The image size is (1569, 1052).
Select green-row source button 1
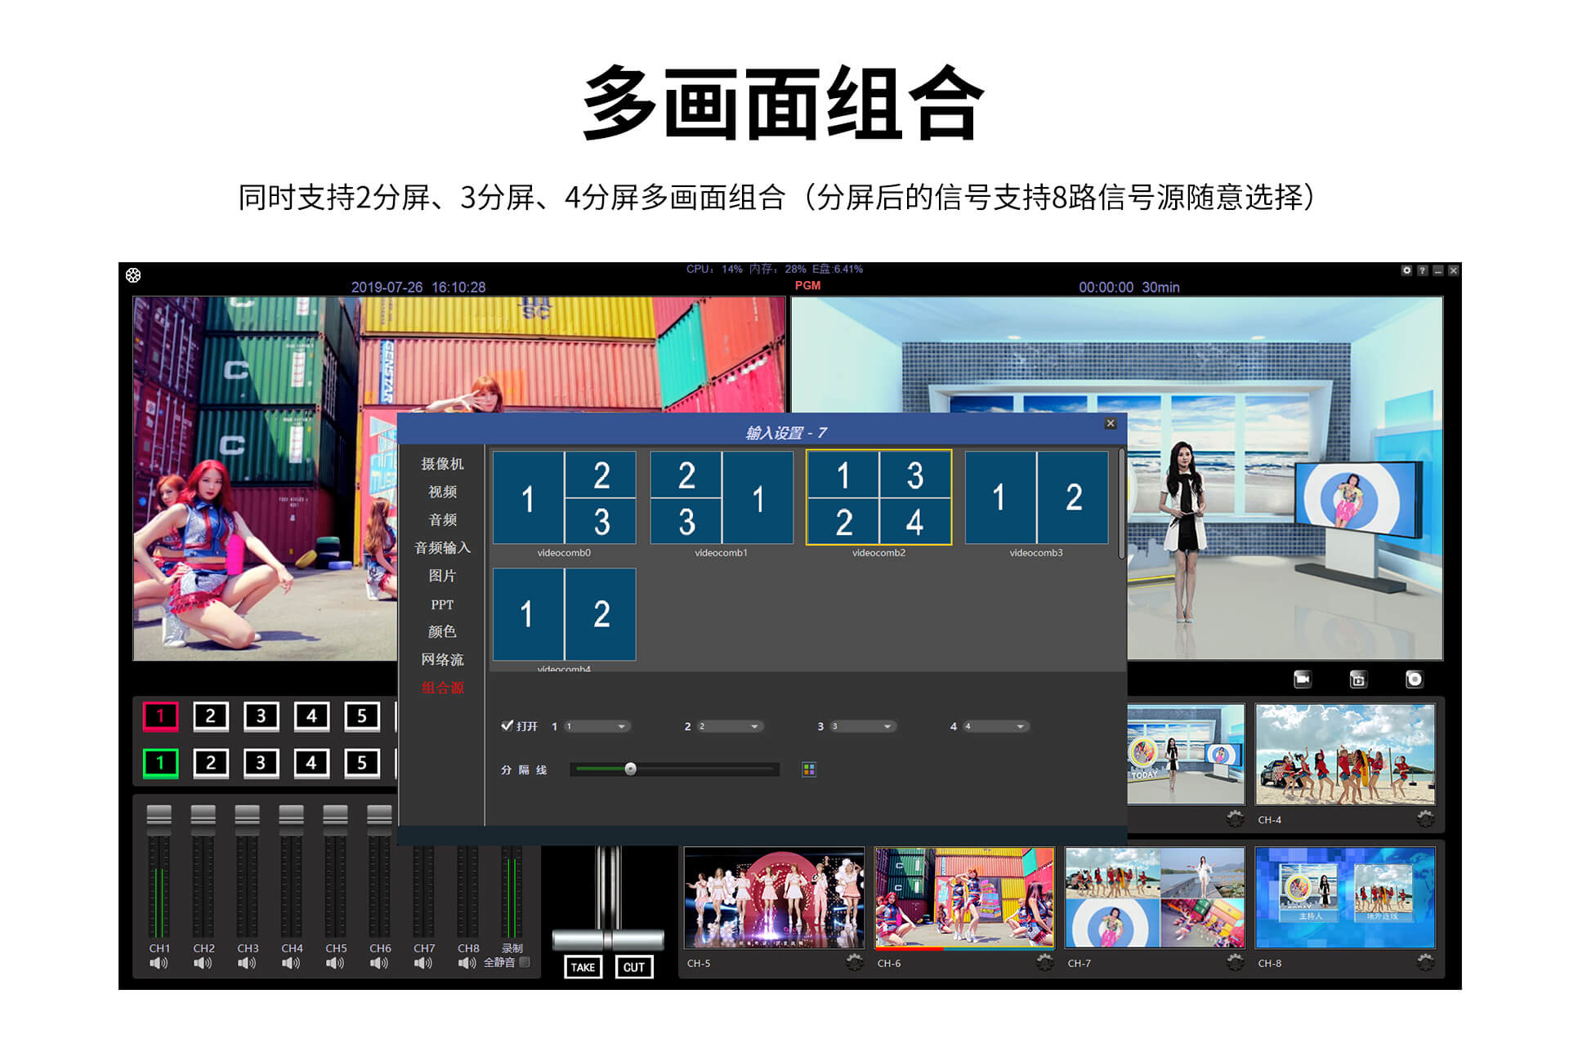(161, 763)
